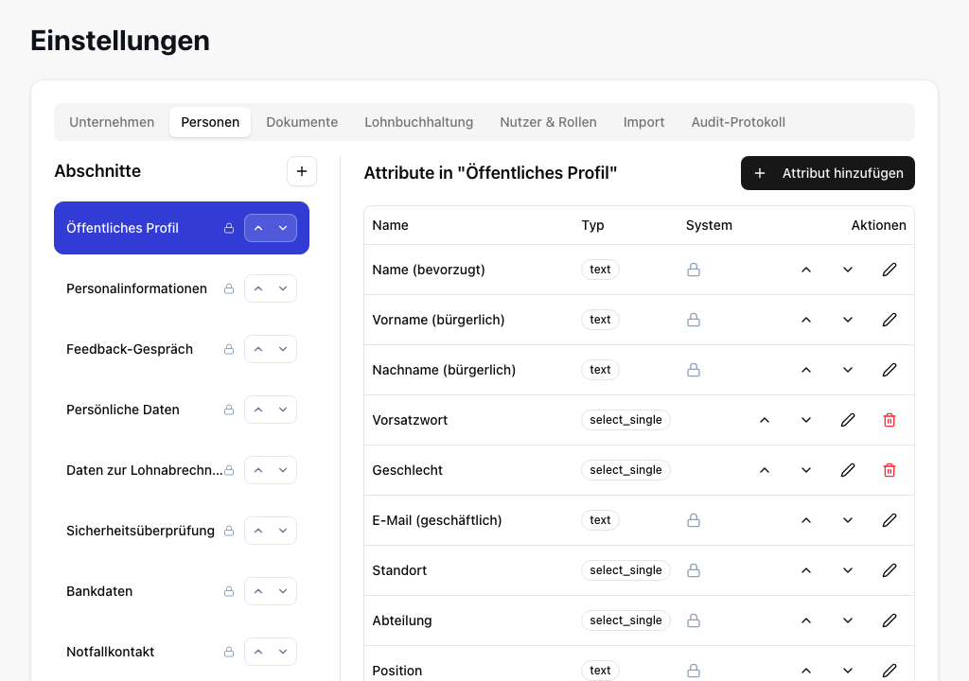Screen dimensions: 969x681
Task: Move Vorsatzwort attribute up
Action: click(765, 420)
